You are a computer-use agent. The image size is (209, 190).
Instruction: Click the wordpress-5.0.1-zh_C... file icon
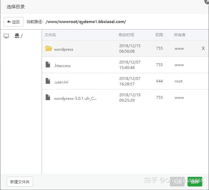[x=48, y=97]
